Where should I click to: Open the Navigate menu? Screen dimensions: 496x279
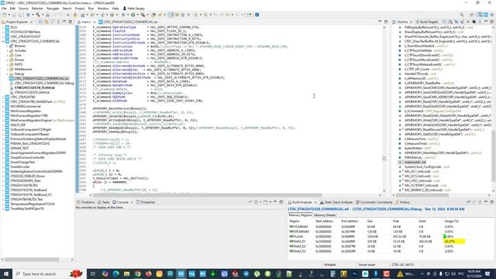tap(53, 9)
